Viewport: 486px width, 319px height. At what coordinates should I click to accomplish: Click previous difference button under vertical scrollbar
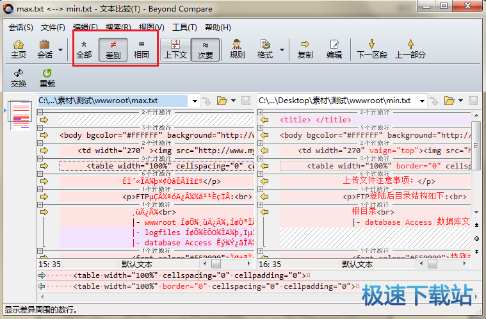[476, 225]
